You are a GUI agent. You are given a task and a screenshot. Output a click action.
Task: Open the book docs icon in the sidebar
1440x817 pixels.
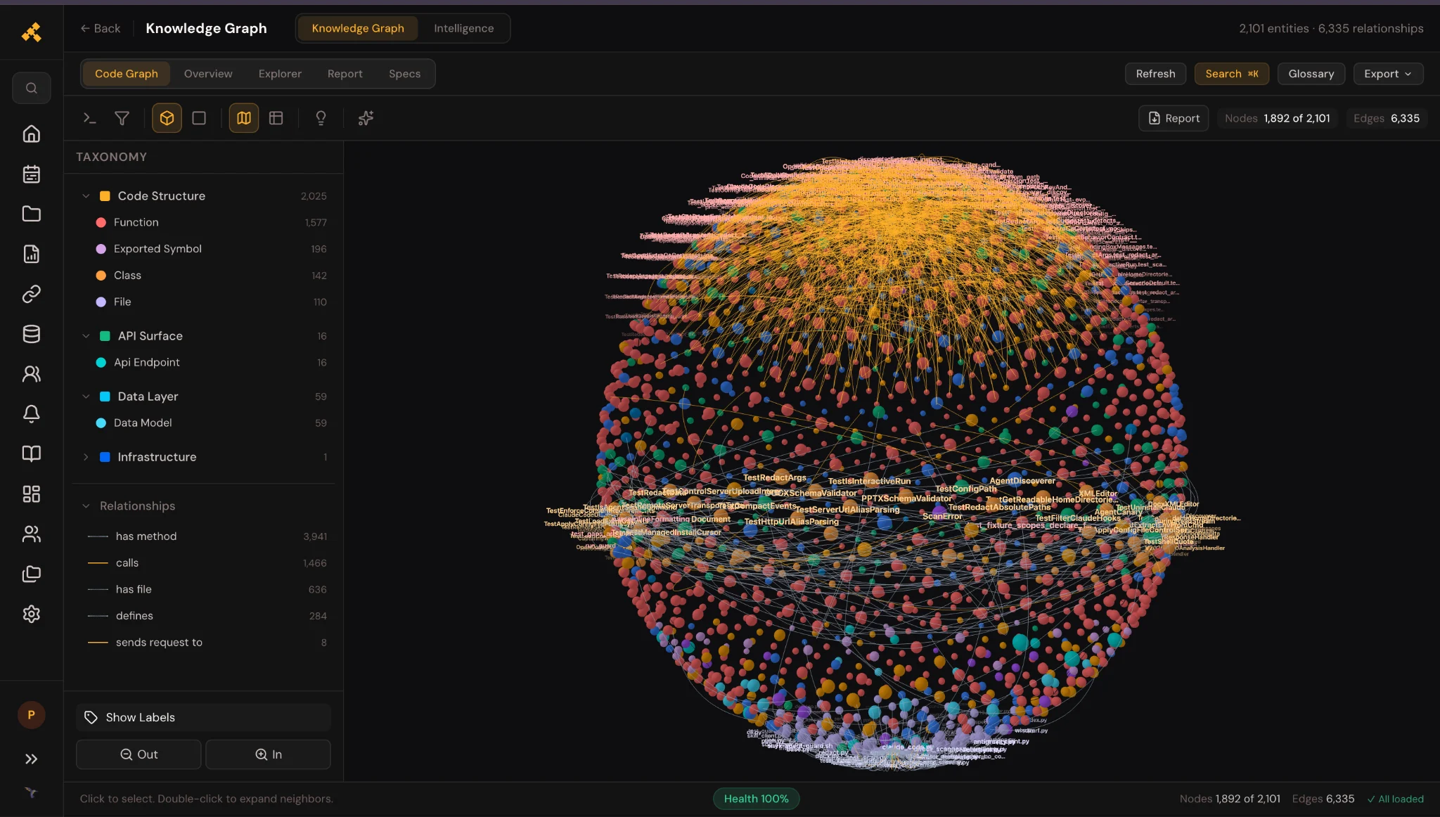click(x=32, y=453)
